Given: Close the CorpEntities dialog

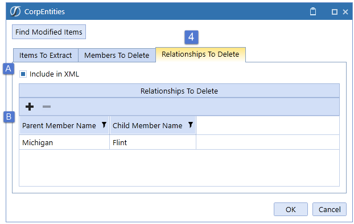Looking at the screenshot, I should [345, 12].
